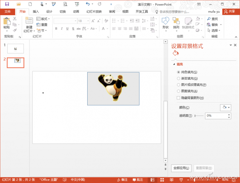Click Reset Background (重置背景) button
The height and width of the screenshot is (183, 240).
click(x=204, y=168)
